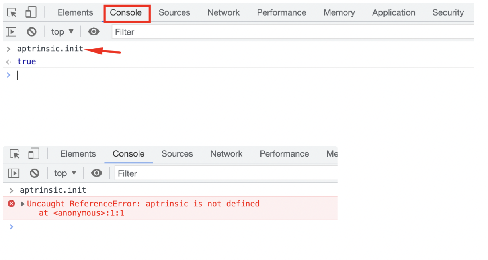This screenshot has width=488, height=260.
Task: Focus the Filter field in top console
Action: (293, 32)
